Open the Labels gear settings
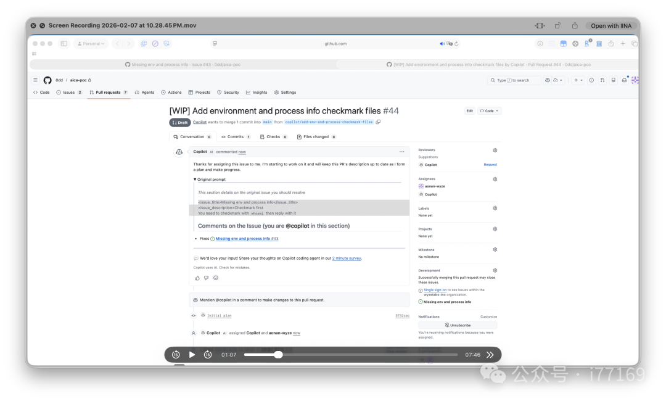 coord(495,209)
